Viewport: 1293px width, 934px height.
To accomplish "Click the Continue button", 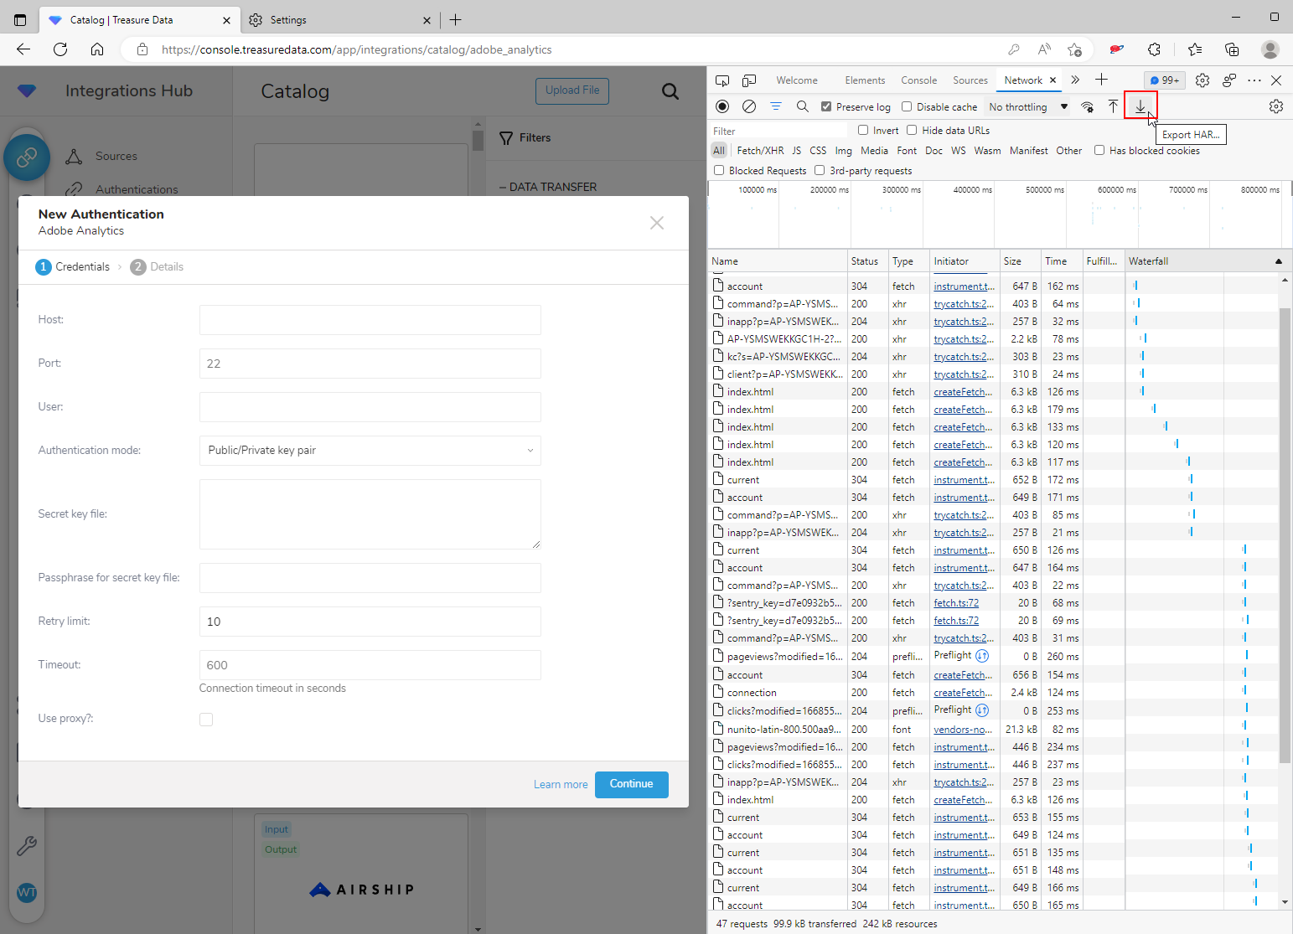I will (631, 784).
